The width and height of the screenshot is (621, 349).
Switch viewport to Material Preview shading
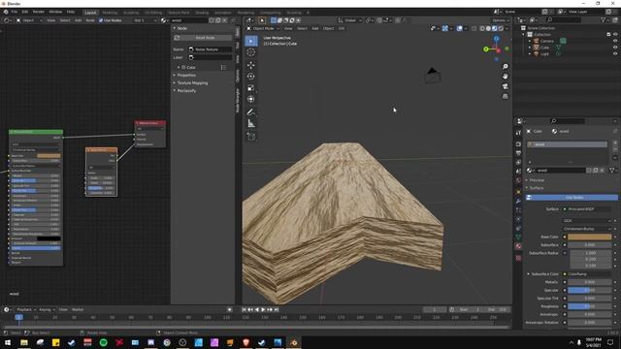[495, 28]
